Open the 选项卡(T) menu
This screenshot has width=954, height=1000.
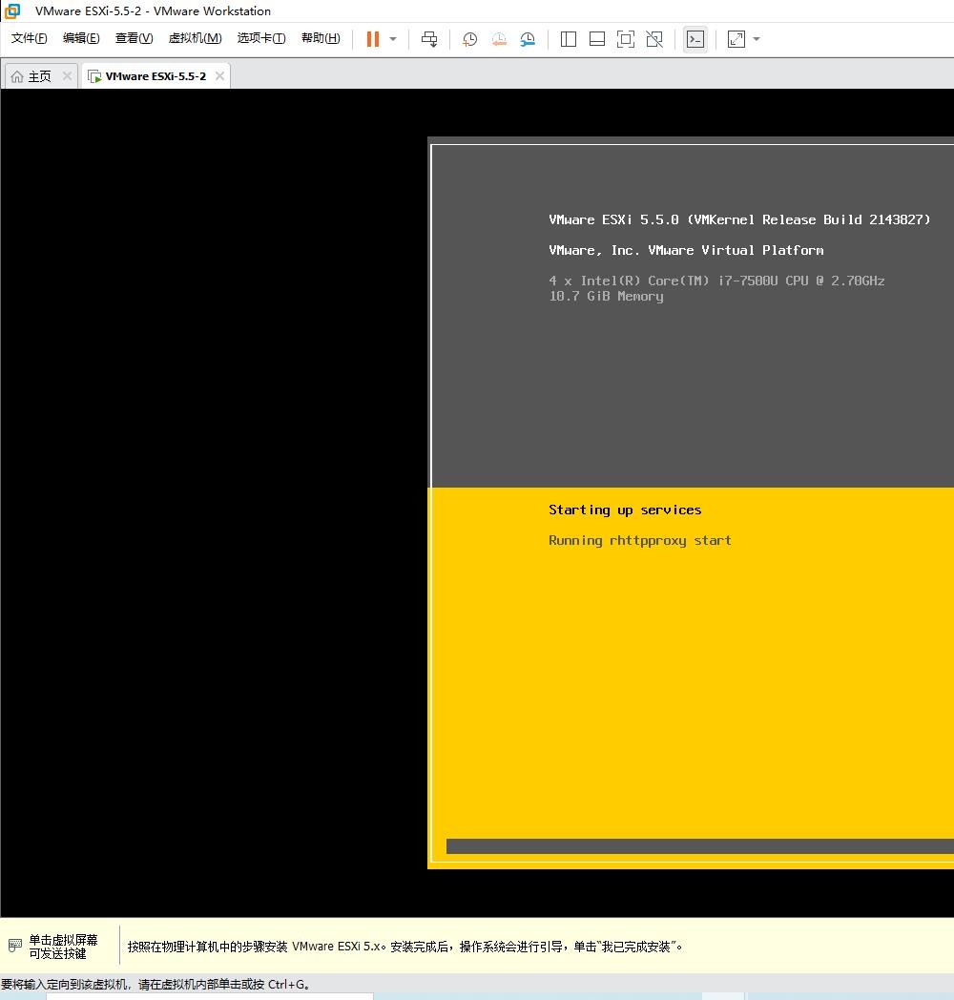[260, 38]
